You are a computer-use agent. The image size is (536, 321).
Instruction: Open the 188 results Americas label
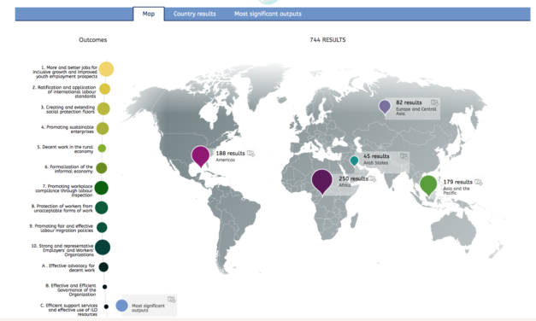(231, 156)
